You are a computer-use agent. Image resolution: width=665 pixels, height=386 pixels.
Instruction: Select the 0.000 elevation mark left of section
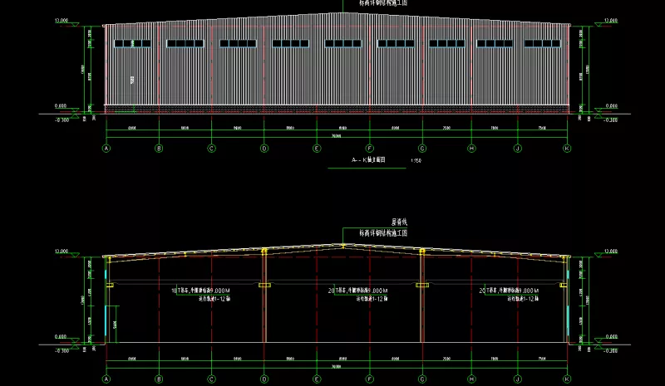61,337
